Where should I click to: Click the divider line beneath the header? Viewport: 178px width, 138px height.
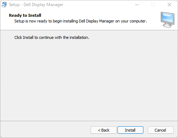[x=89, y=30]
